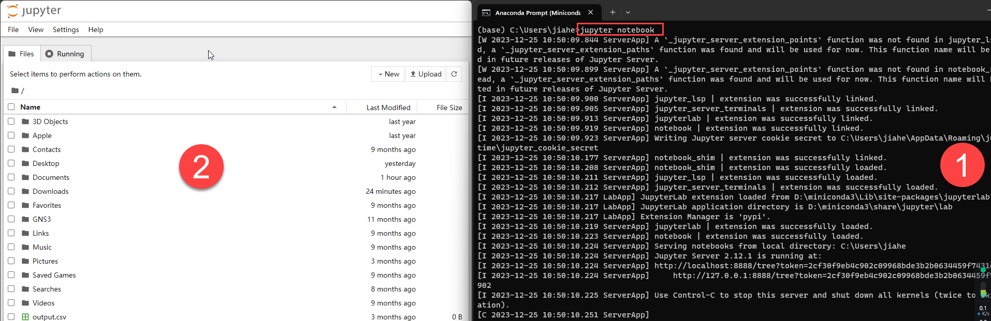Click the Searches folder icon
The height and width of the screenshot is (321, 991).
(x=25, y=289)
